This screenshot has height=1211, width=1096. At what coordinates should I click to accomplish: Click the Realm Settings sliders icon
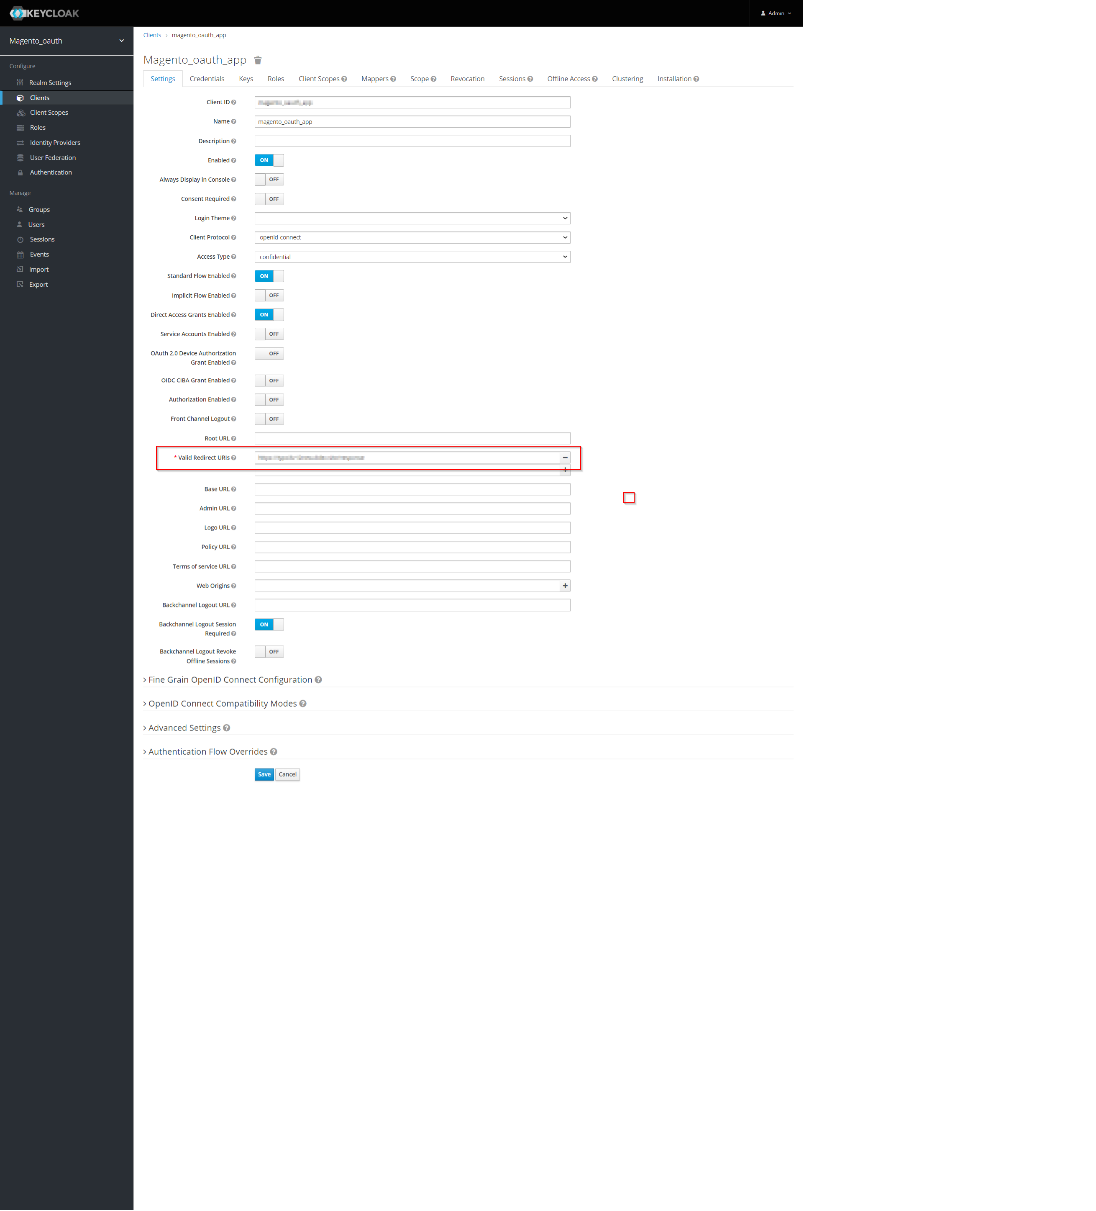pyautogui.click(x=20, y=83)
